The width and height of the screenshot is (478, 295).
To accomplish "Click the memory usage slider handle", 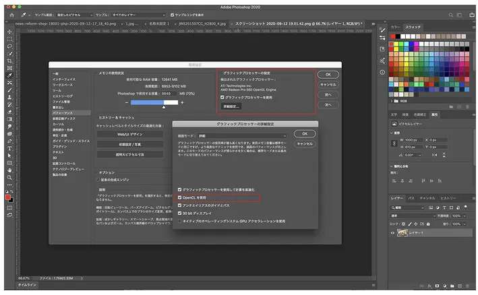I will click(x=164, y=107).
